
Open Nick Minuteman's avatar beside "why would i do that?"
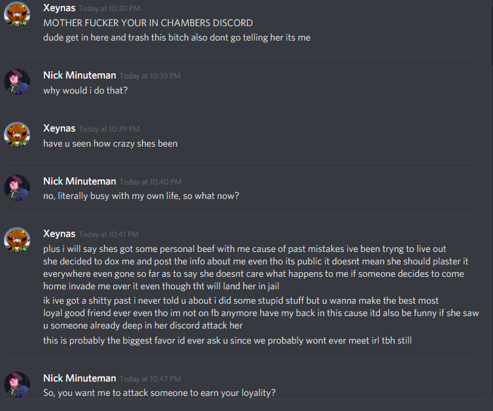coord(17,81)
